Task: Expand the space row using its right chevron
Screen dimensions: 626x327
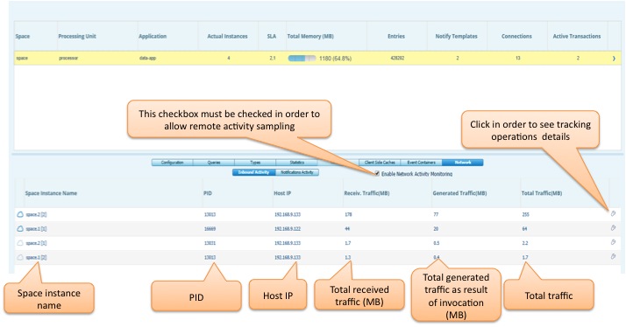Action: [614, 59]
